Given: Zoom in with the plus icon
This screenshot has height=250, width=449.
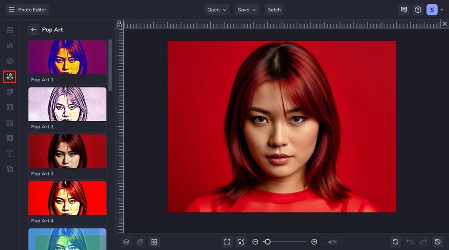Looking at the screenshot, I should 314,242.
